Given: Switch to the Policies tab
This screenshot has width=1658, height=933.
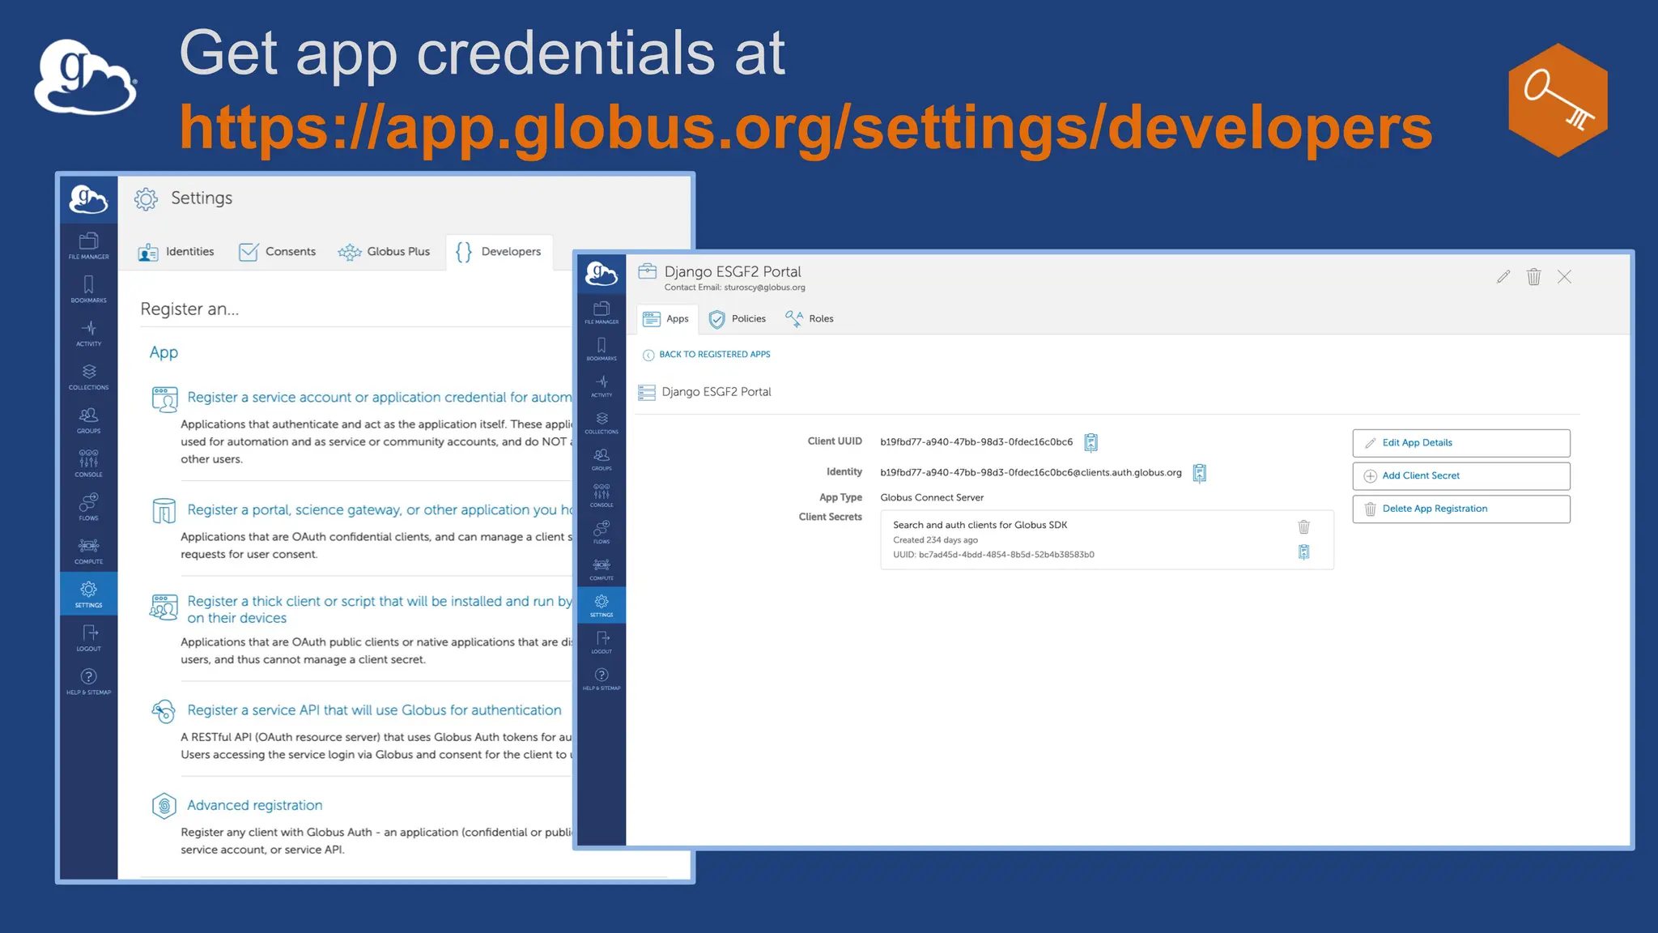Looking at the screenshot, I should click(738, 319).
